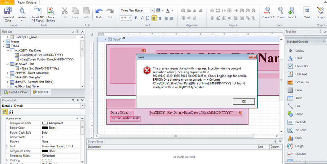327x164 pixels.
Task: Switch to the Report Explorer tab
Action: pos(15,92)
